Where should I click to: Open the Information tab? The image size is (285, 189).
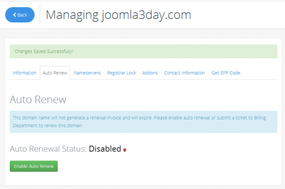pos(24,73)
